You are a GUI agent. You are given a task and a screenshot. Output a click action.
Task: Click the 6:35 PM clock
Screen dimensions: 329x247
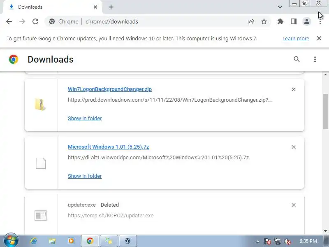308,241
